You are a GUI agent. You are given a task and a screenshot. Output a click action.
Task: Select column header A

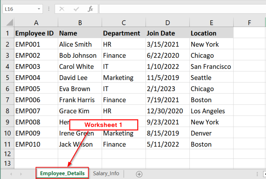pyautogui.click(x=36, y=22)
